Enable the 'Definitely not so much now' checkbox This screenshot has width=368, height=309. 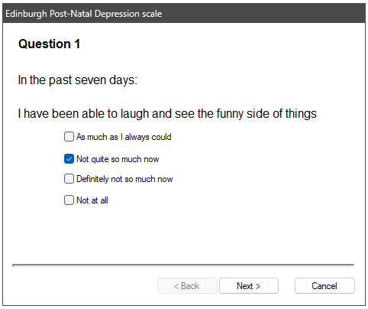click(x=69, y=179)
